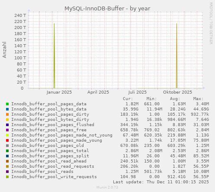Click the Cur: column header
Image resolution: width=215 pixels, height=192 pixels.
(x=128, y=99)
